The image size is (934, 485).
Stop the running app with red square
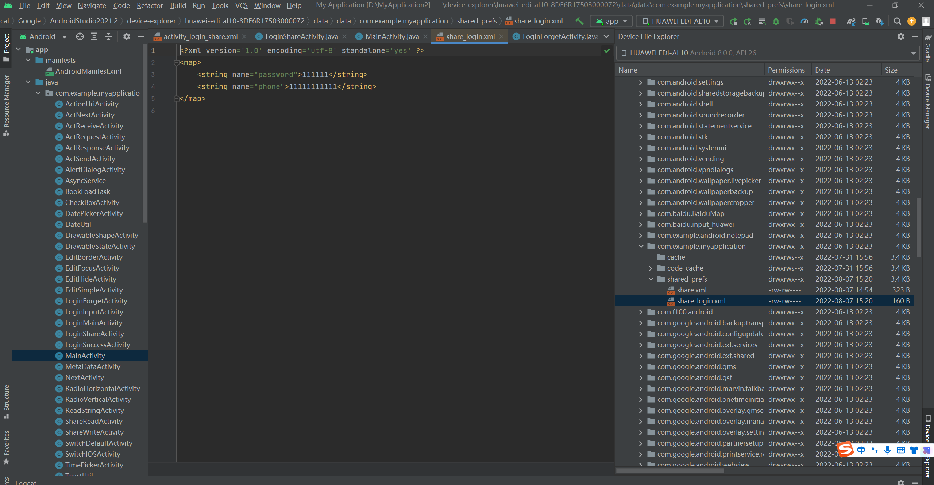point(833,21)
